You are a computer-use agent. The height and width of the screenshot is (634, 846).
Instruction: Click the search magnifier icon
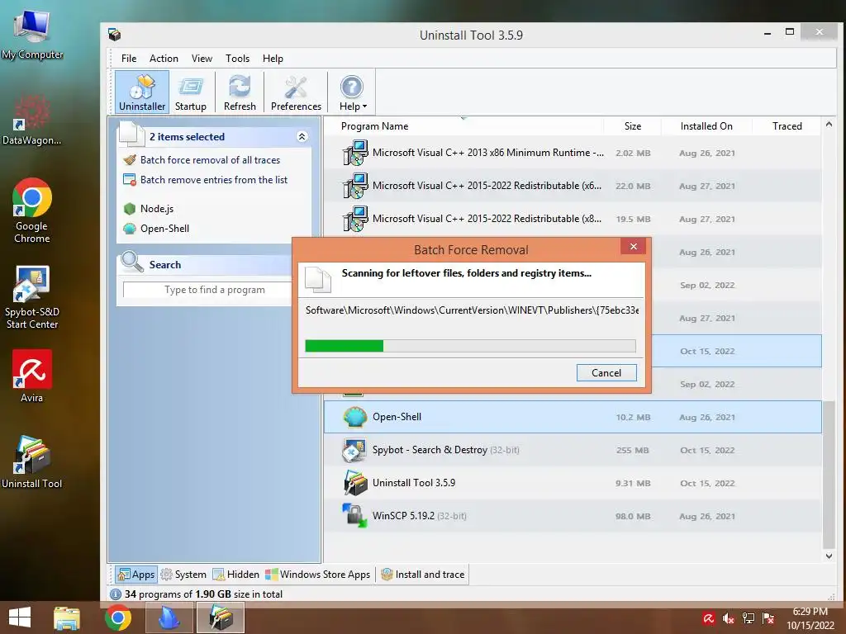click(131, 263)
